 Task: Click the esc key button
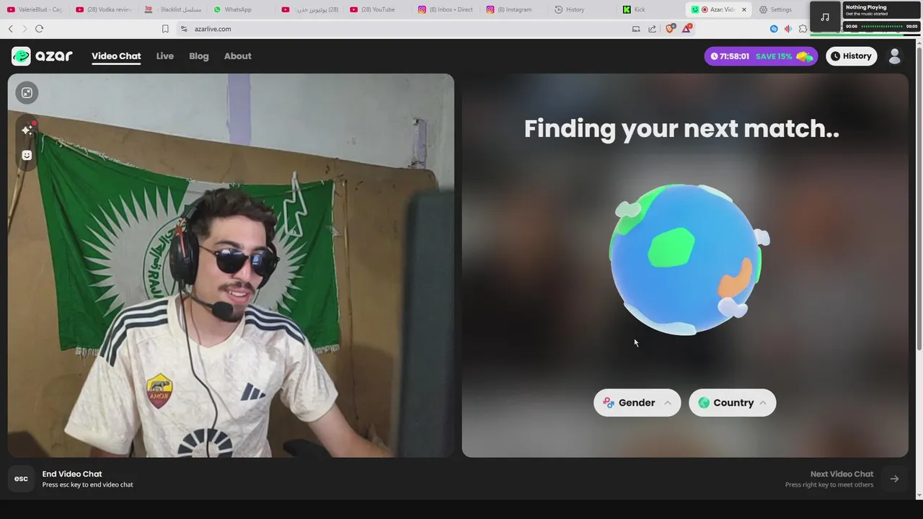pos(22,479)
